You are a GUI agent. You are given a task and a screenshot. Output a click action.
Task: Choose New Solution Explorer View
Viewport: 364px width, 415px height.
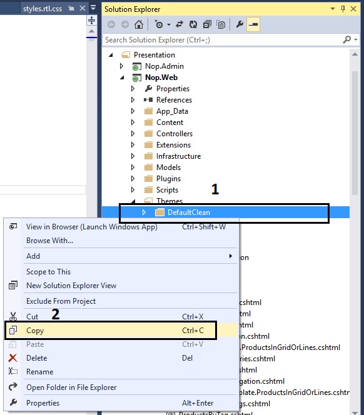[121, 286]
